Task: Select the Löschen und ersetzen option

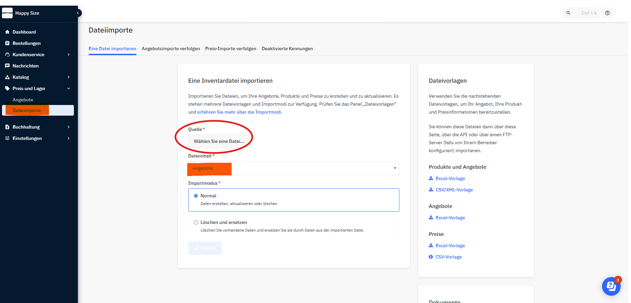Action: [x=196, y=222]
